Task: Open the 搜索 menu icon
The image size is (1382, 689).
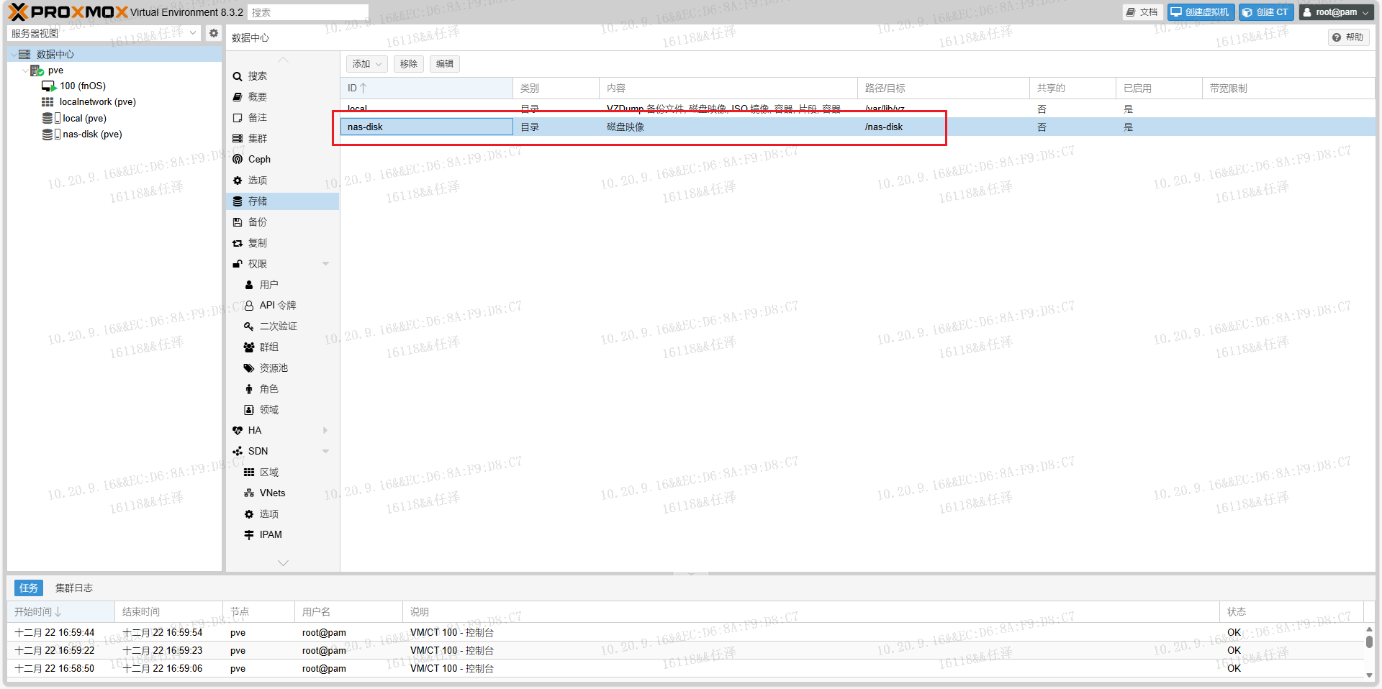Action: click(x=238, y=76)
